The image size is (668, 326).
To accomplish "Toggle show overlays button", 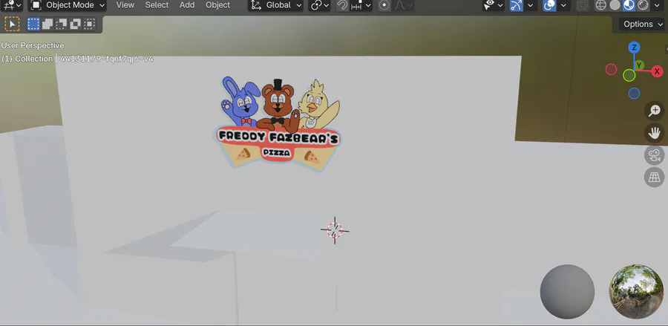I will click(x=549, y=5).
